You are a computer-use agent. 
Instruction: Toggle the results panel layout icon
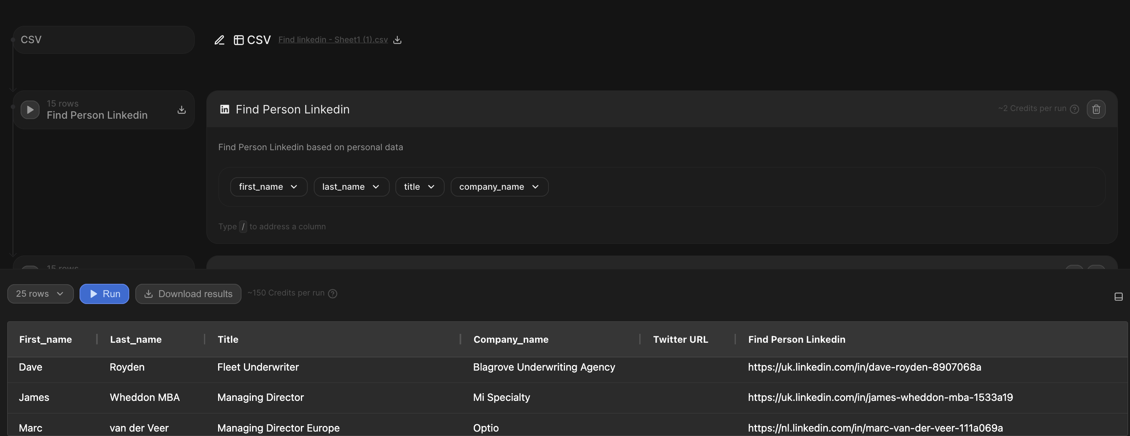tap(1118, 297)
